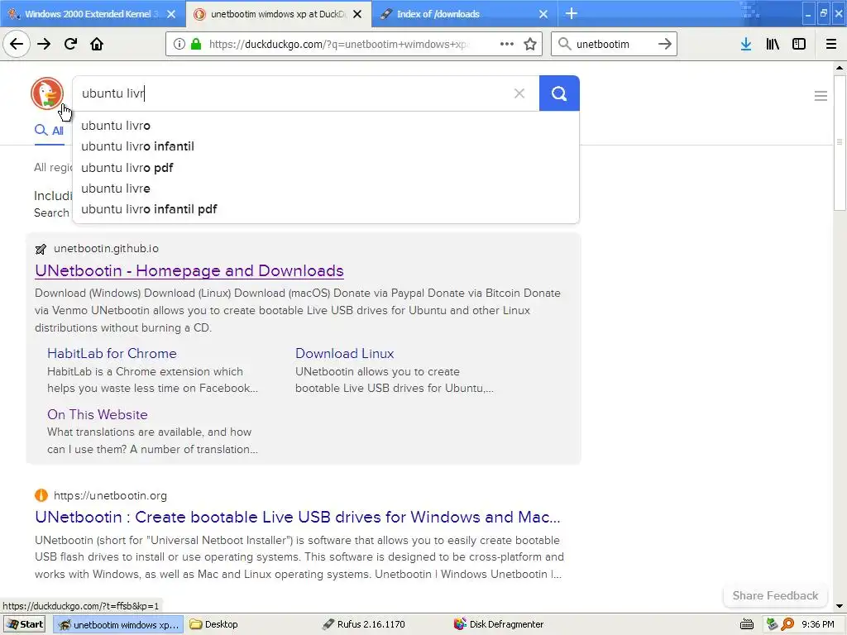Submit the Firefox search box arrow
This screenshot has height=635, width=847.
tap(665, 44)
